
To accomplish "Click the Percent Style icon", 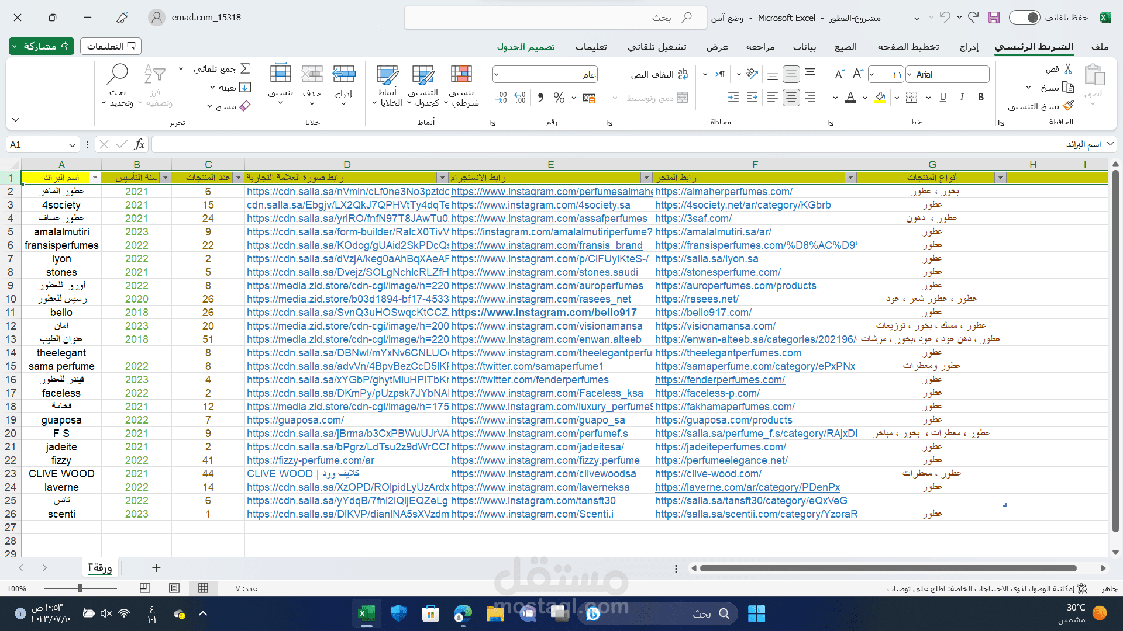I will 559,98.
